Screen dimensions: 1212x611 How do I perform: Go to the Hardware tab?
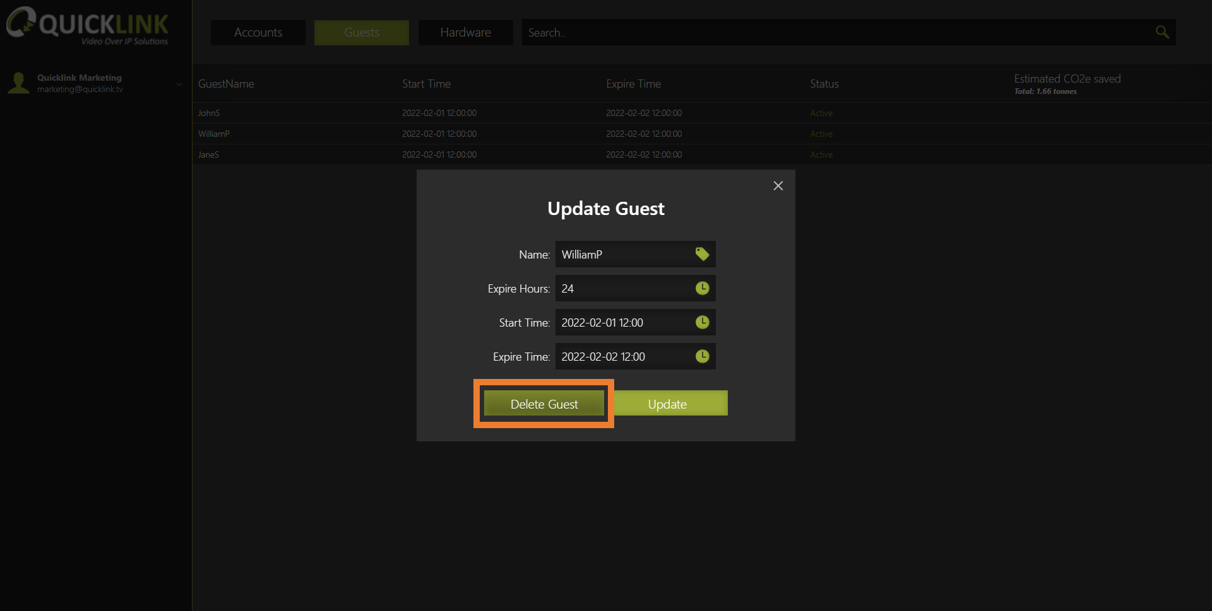point(465,33)
